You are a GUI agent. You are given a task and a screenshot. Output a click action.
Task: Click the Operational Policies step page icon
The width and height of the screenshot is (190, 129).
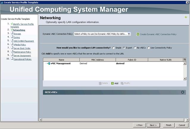coord(12,58)
